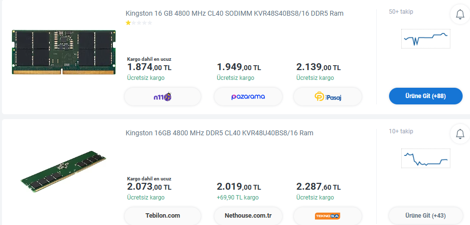Viewport: 470px width, 225px height.
Task: Open the Teknosa store logo button
Action: point(328,216)
